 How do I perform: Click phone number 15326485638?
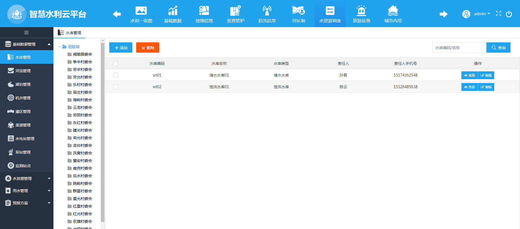406,87
